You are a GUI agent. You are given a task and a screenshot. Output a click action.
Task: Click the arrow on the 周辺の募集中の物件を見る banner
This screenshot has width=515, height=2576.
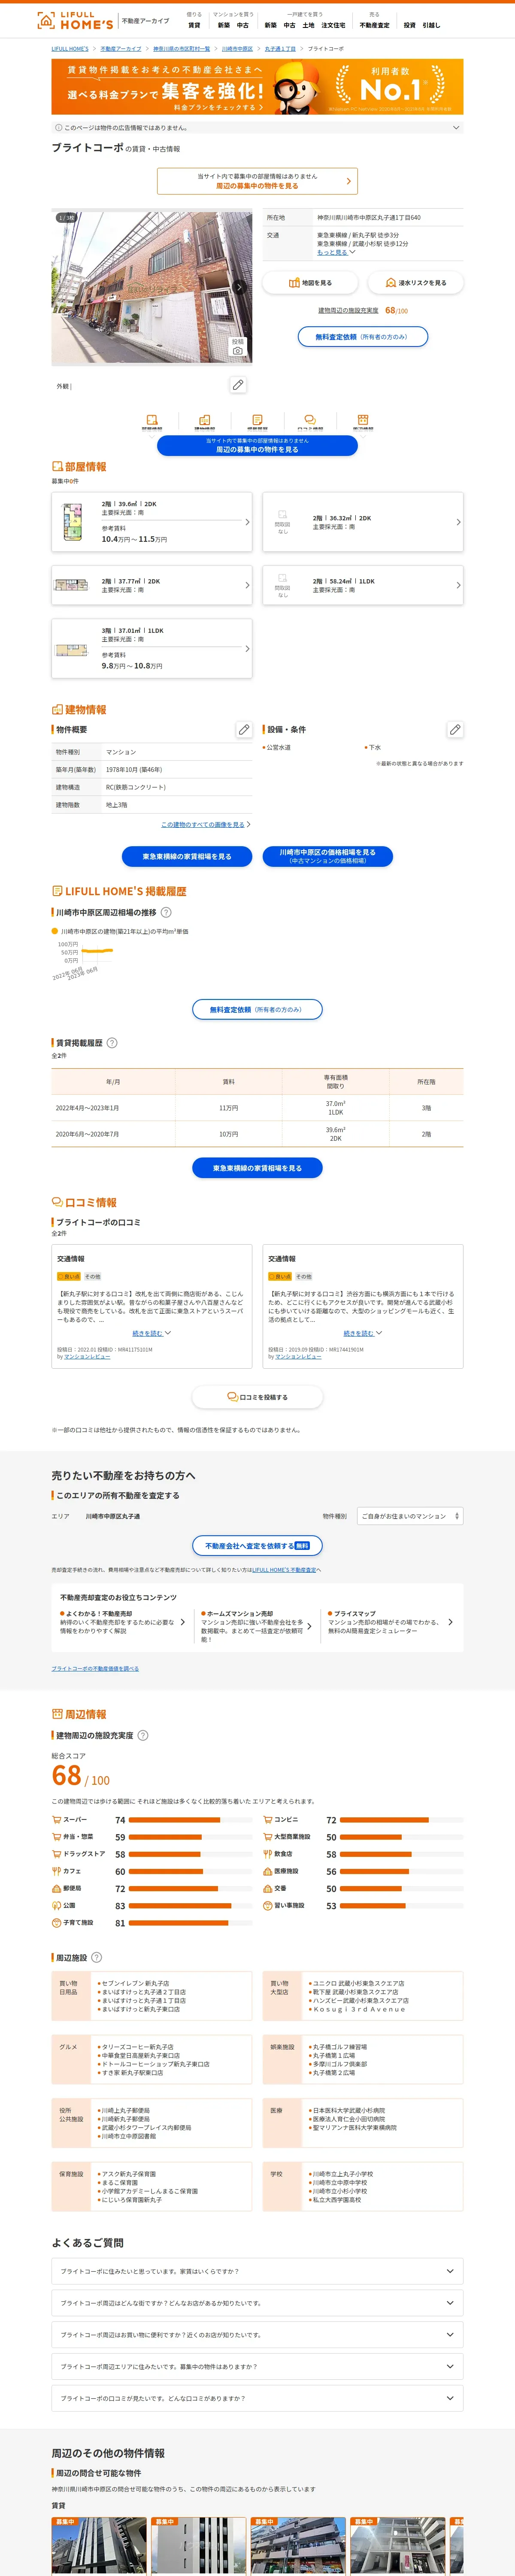coord(348,181)
